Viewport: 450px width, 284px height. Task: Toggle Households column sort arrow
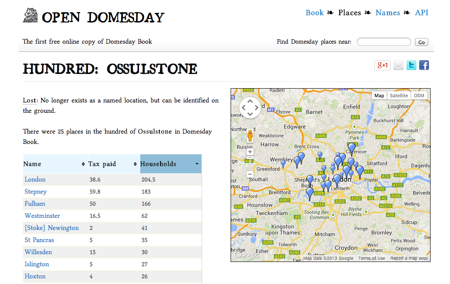(x=197, y=164)
